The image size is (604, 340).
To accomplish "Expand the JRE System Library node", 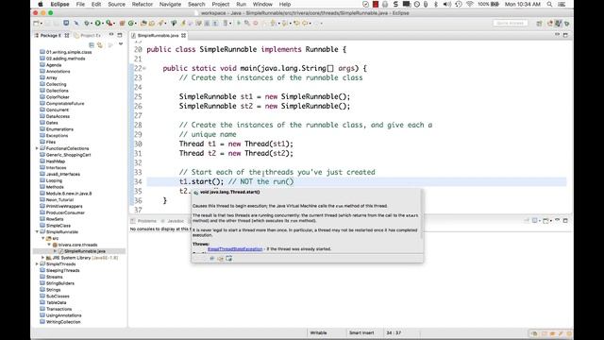I will [43, 258].
